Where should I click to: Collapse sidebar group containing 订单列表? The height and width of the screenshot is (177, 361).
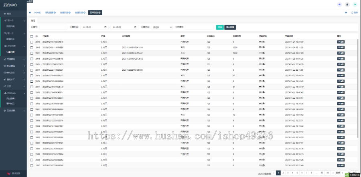(13, 46)
